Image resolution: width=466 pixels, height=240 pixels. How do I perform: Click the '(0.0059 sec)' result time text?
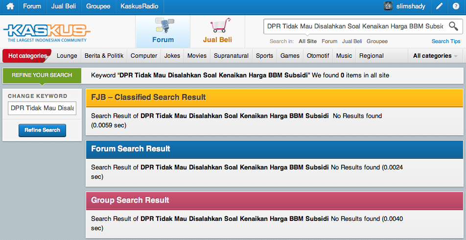point(109,125)
